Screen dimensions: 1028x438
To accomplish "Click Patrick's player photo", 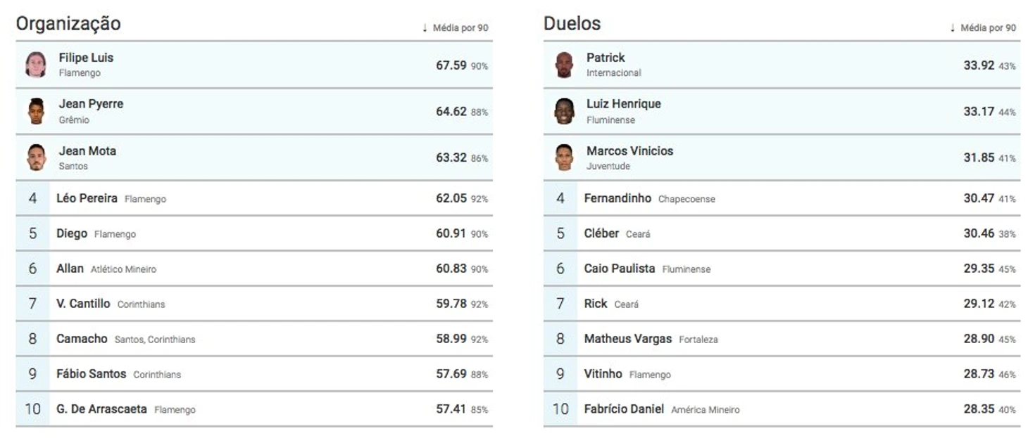I will (563, 65).
